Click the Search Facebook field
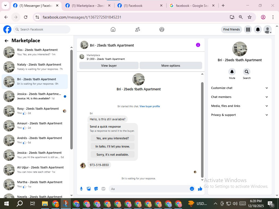The height and width of the screenshot is (209, 279). (42, 29)
